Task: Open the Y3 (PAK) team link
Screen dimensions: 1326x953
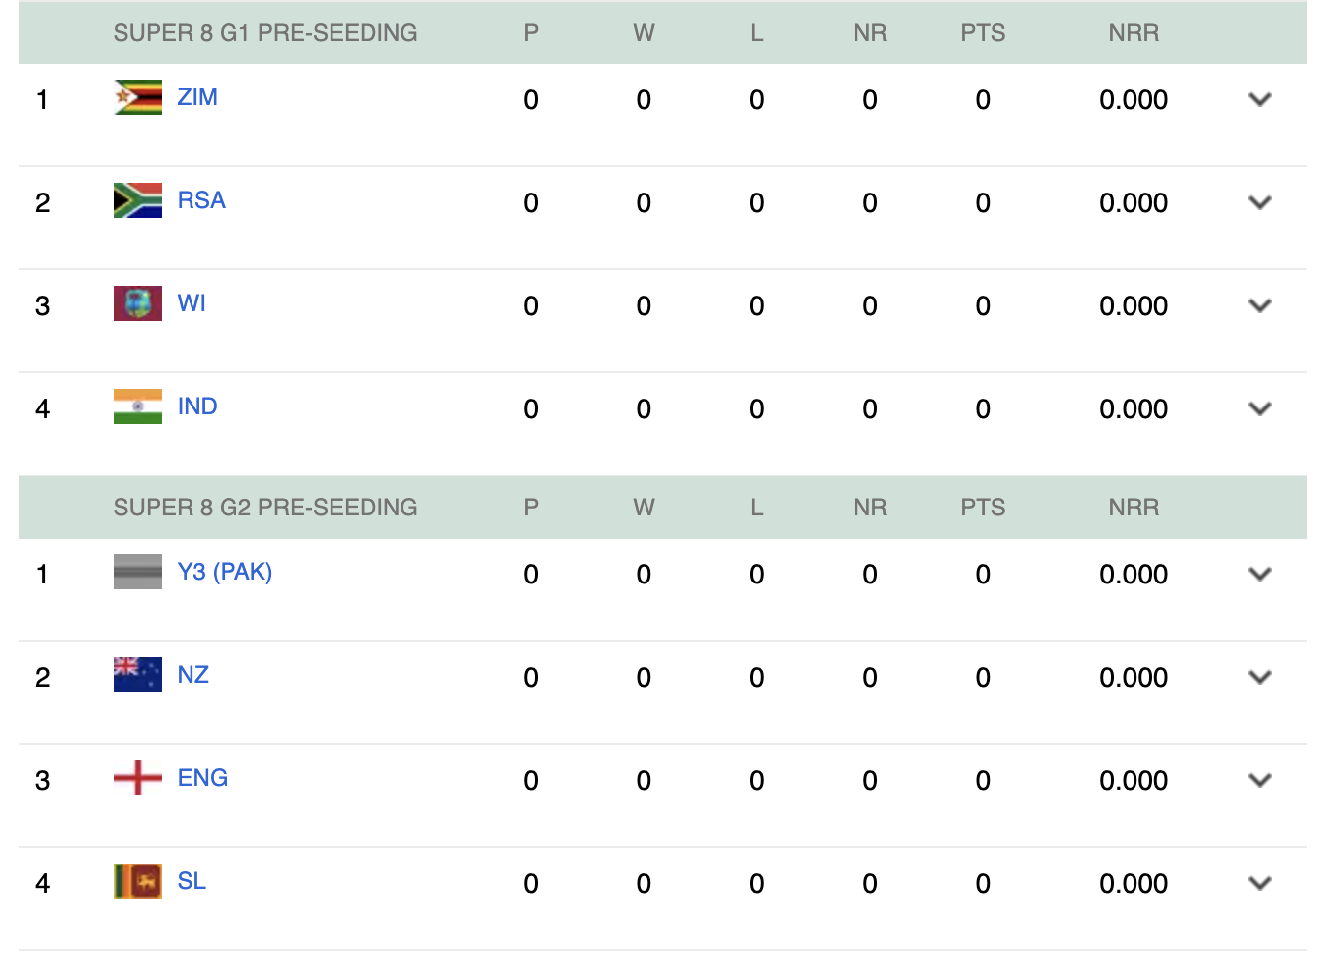Action: point(225,572)
